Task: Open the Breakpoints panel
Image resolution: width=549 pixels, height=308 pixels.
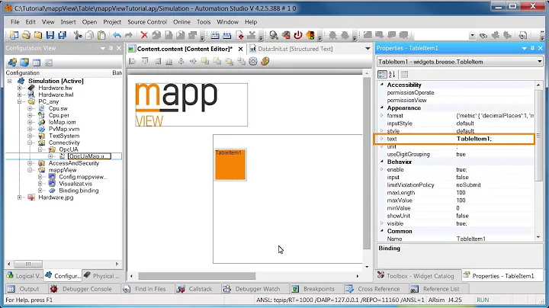Action: tap(313, 289)
